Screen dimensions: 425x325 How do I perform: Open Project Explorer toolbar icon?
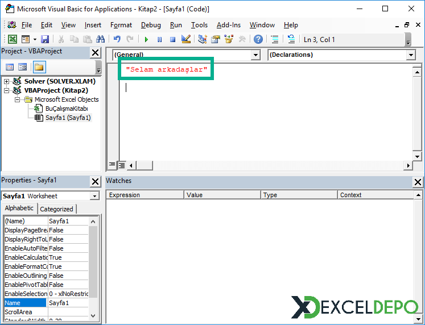[x=203, y=40]
